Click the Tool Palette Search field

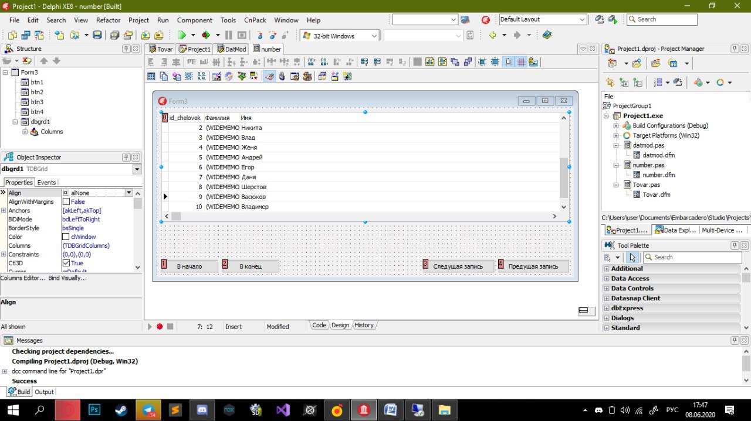point(692,257)
